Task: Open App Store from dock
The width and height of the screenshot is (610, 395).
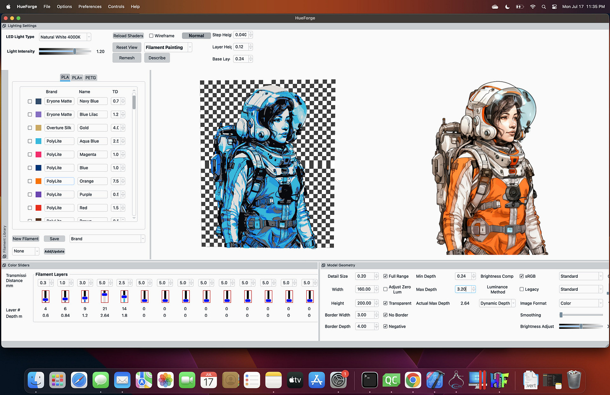Action: point(317,380)
